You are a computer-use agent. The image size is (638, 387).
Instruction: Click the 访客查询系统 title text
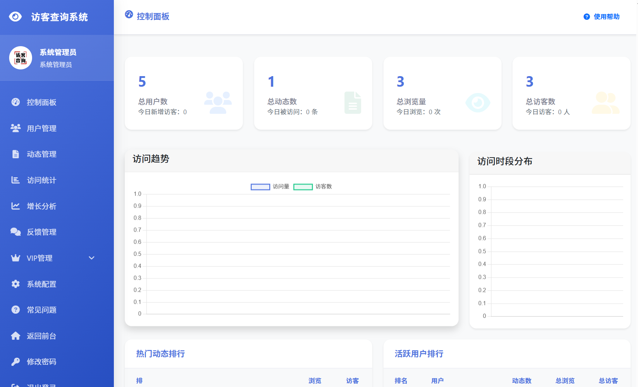coord(60,17)
